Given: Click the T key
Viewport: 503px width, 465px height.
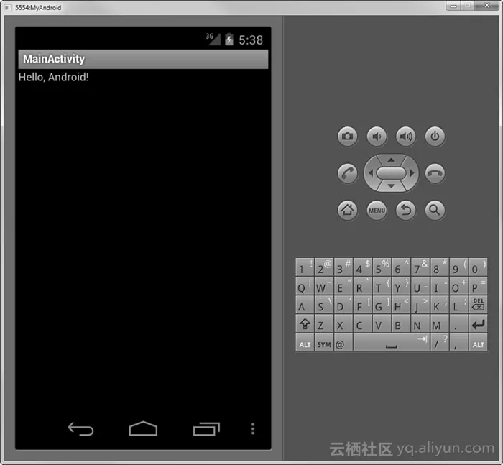Looking at the screenshot, I should tap(382, 286).
